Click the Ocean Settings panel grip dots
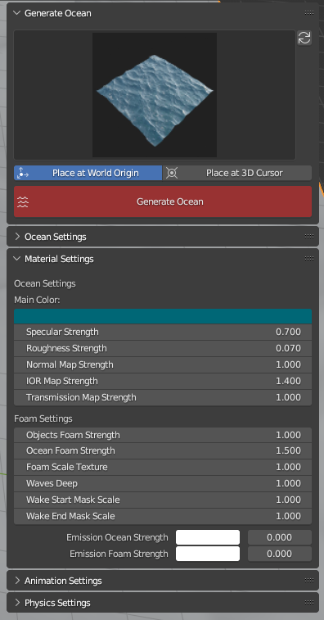The width and height of the screenshot is (324, 620). pos(309,237)
